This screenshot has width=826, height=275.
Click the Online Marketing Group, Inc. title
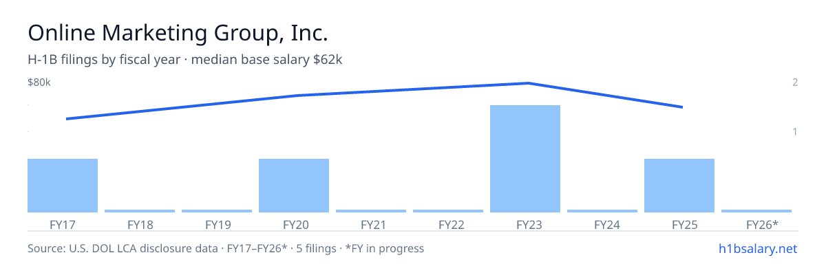[178, 32]
